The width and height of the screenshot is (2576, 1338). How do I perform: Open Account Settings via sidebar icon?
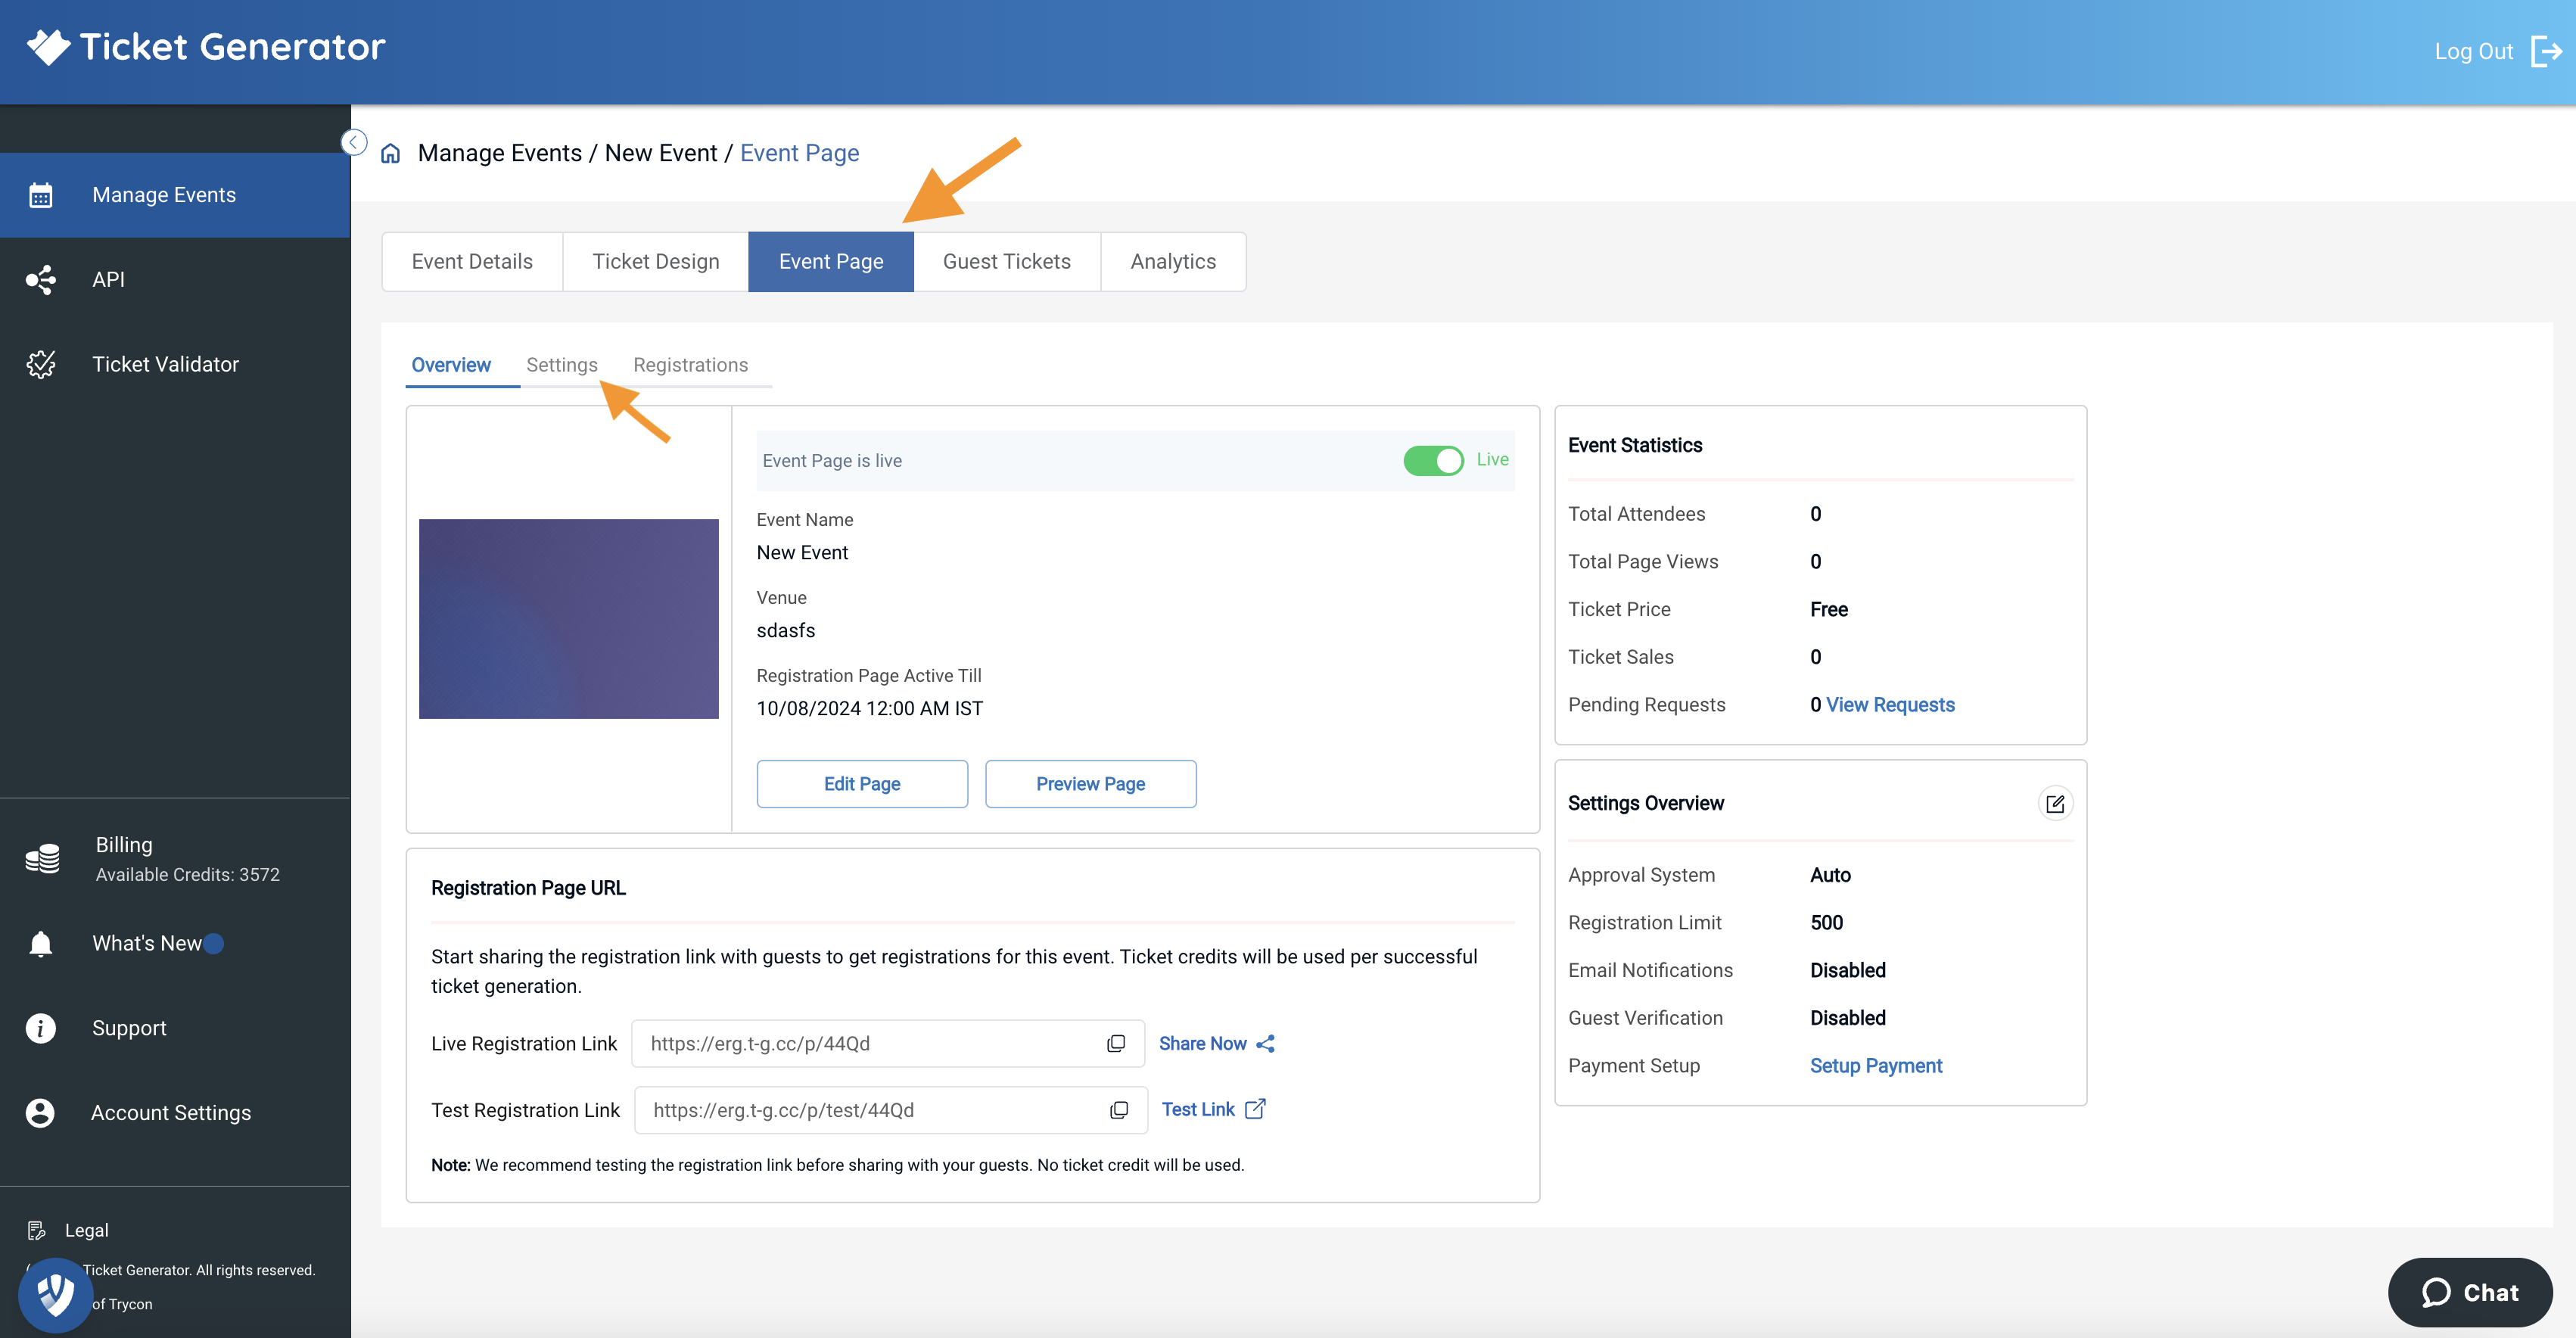pyautogui.click(x=41, y=1112)
